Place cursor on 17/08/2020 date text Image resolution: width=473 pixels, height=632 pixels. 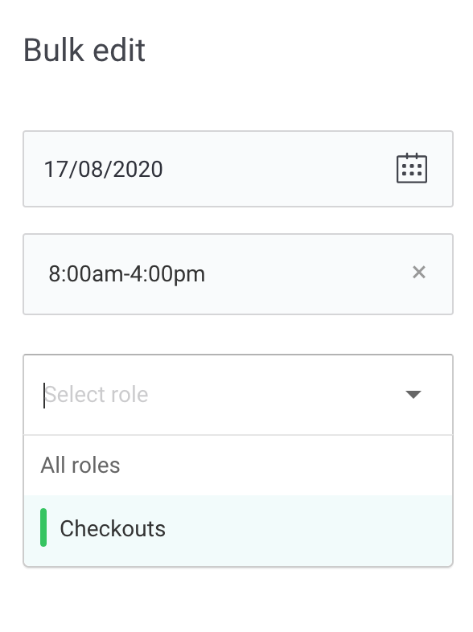103,170
